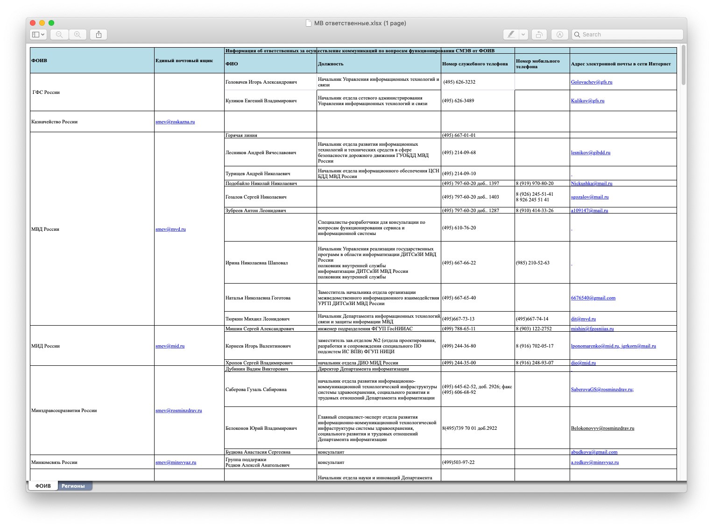Focus the Search field
This screenshot has height=527, width=713.
627,35
